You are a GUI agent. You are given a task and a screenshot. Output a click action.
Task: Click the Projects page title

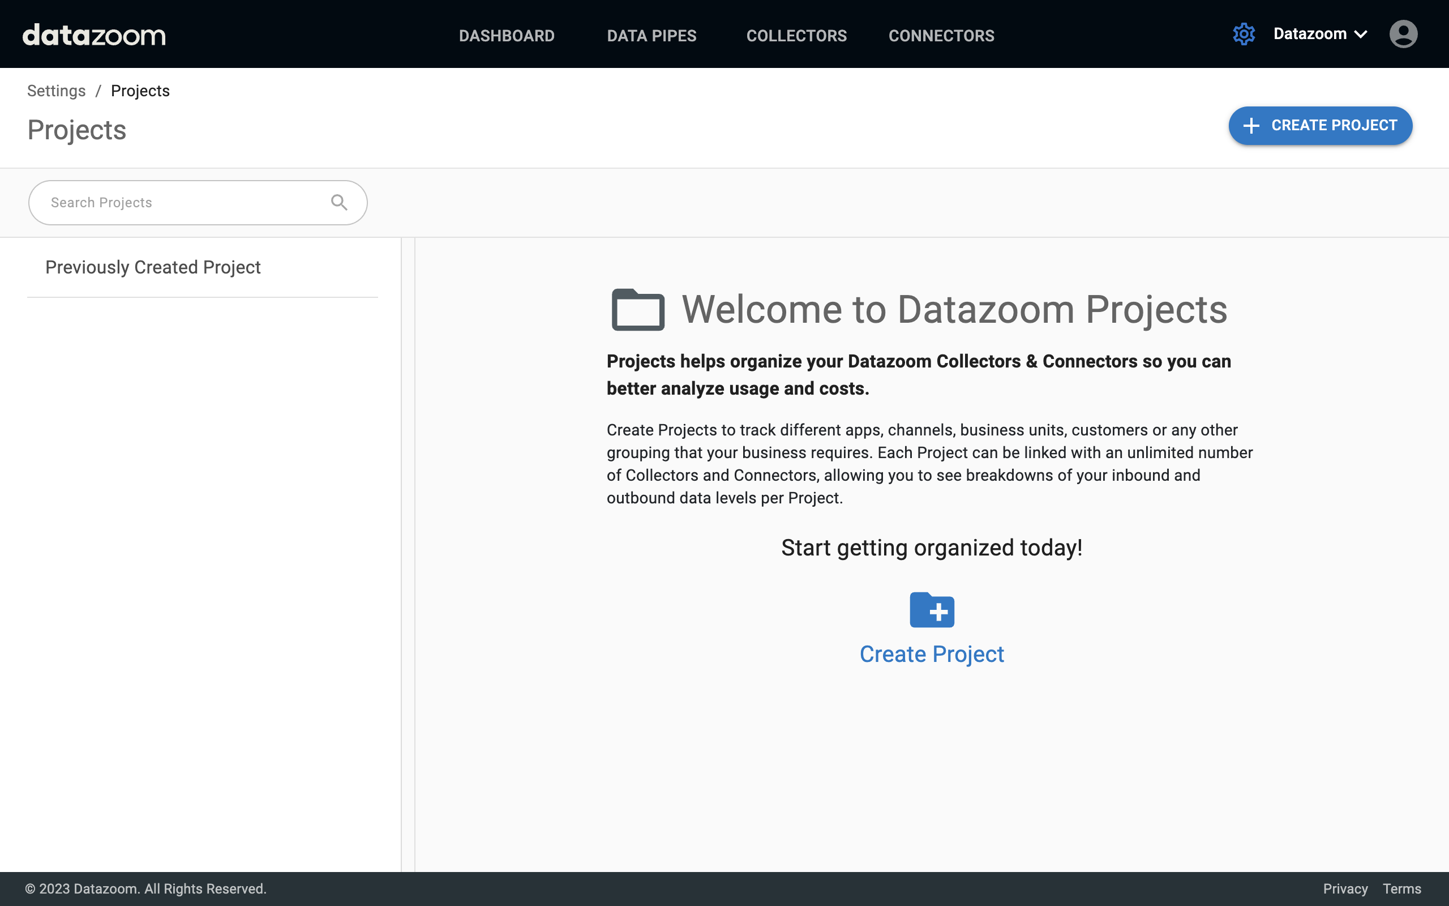coord(76,130)
